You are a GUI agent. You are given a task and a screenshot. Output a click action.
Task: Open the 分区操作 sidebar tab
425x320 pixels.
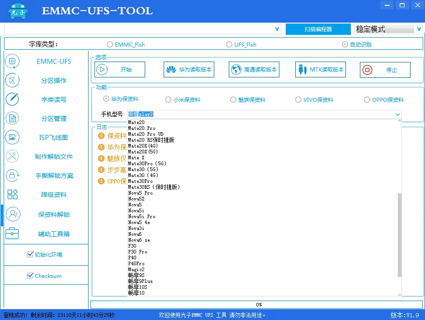click(x=54, y=80)
